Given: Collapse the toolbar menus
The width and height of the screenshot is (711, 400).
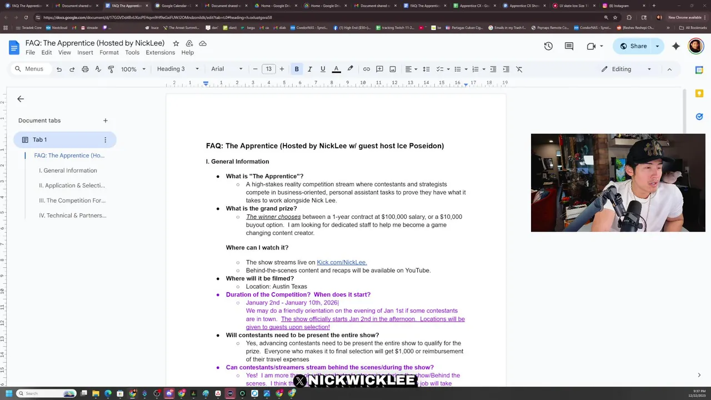Looking at the screenshot, I should [669, 69].
